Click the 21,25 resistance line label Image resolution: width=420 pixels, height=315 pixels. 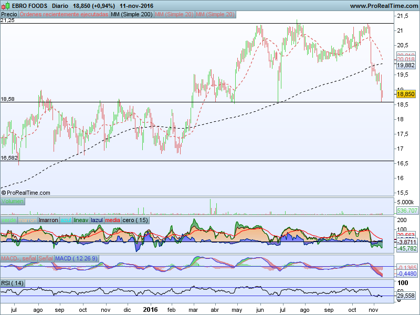pyautogui.click(x=7, y=20)
